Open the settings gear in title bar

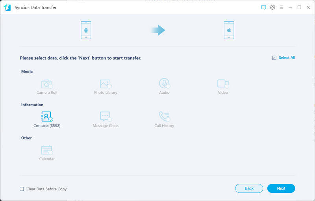272,7
